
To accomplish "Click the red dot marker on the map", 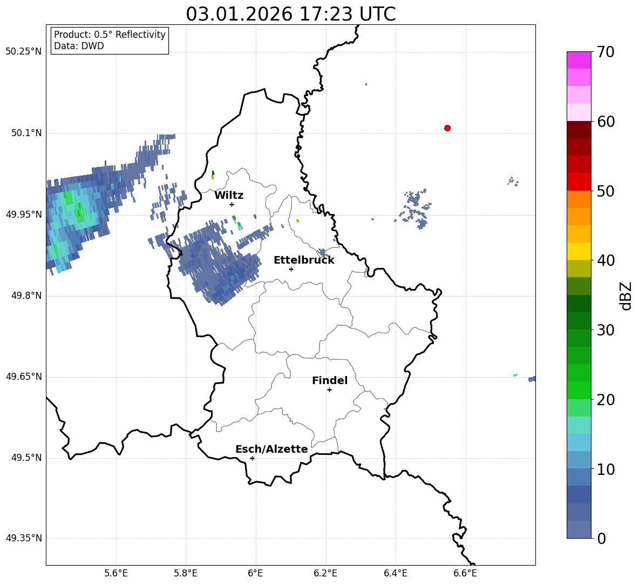I will coord(447,128).
